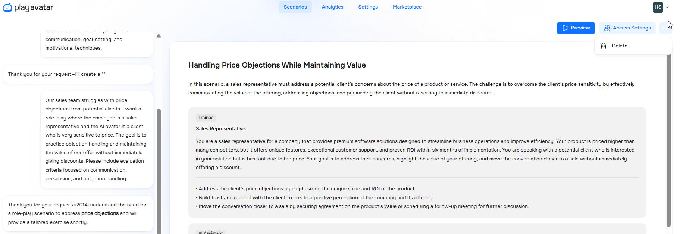Viewport: 680px width, 234px height.
Task: Select the Trainee role tag
Action: (x=206, y=118)
